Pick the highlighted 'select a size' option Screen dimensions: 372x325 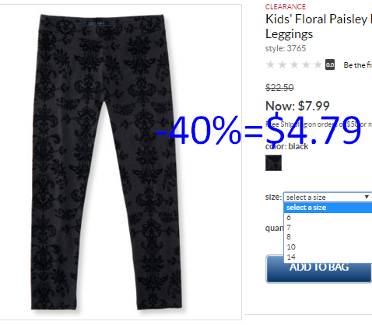(x=328, y=208)
